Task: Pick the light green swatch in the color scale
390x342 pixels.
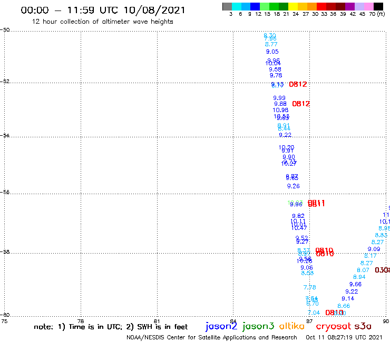Action: (x=265, y=6)
